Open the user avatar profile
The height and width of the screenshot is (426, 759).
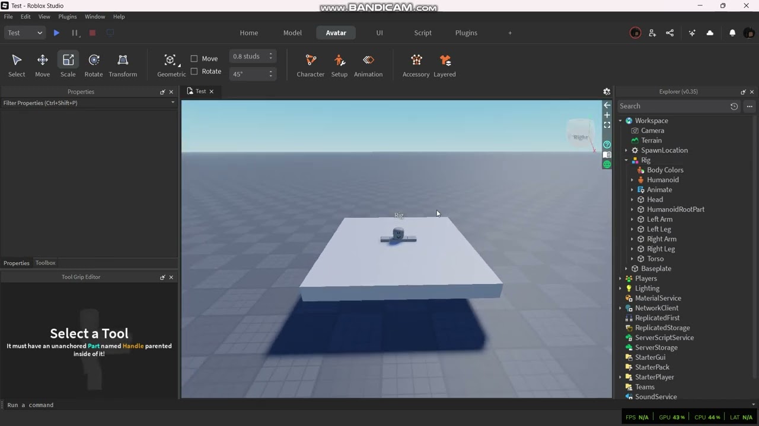(750, 33)
